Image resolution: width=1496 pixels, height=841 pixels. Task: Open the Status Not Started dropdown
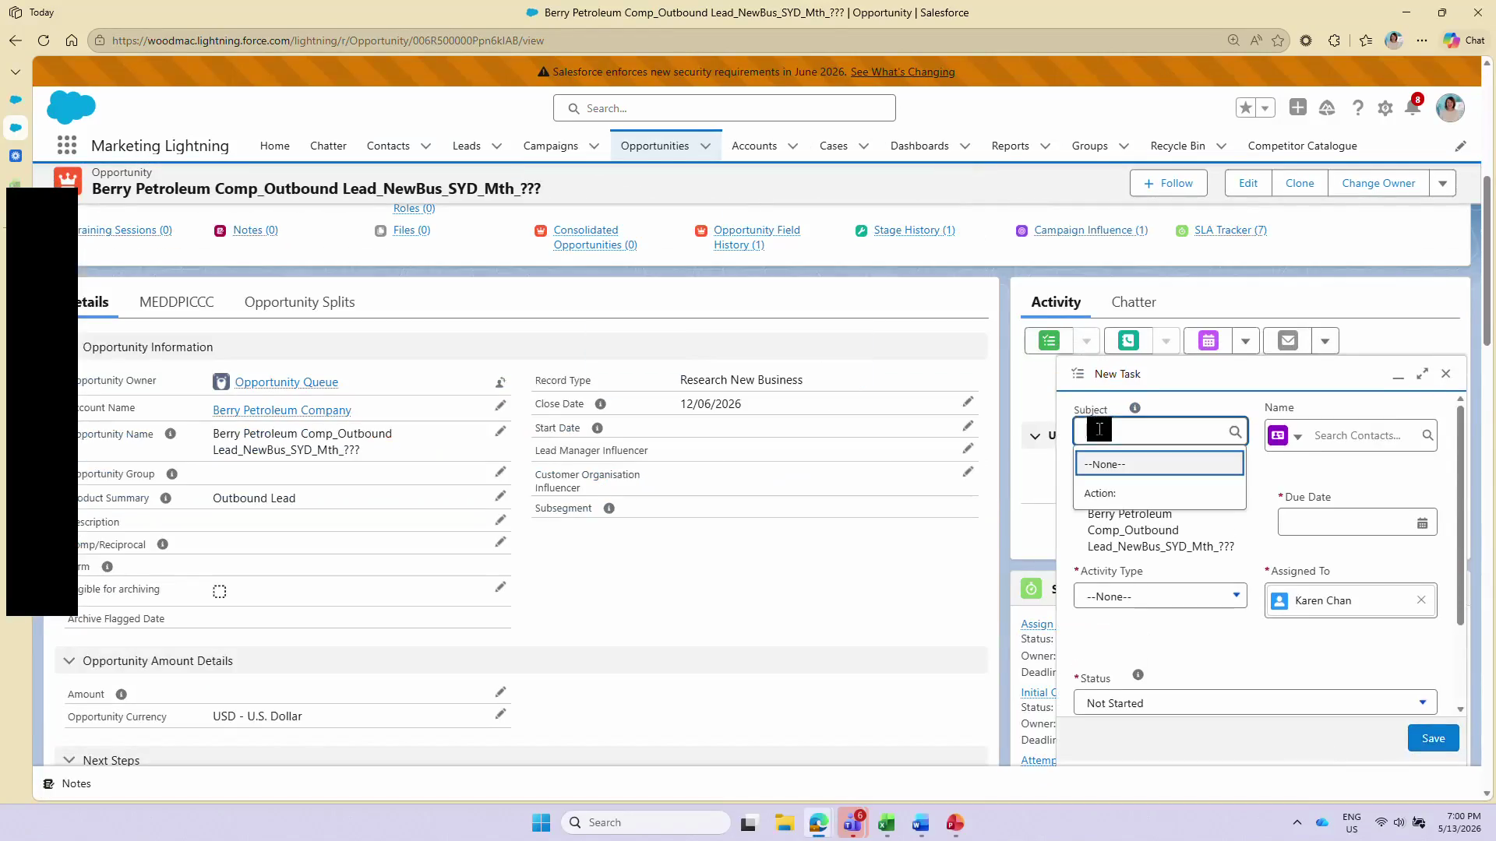(1255, 703)
